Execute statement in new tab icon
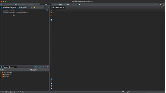Viewport: 166px width, 93px height. coord(51,13)
